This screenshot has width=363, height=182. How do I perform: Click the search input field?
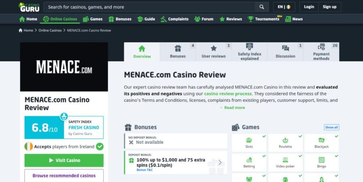coord(149,7)
